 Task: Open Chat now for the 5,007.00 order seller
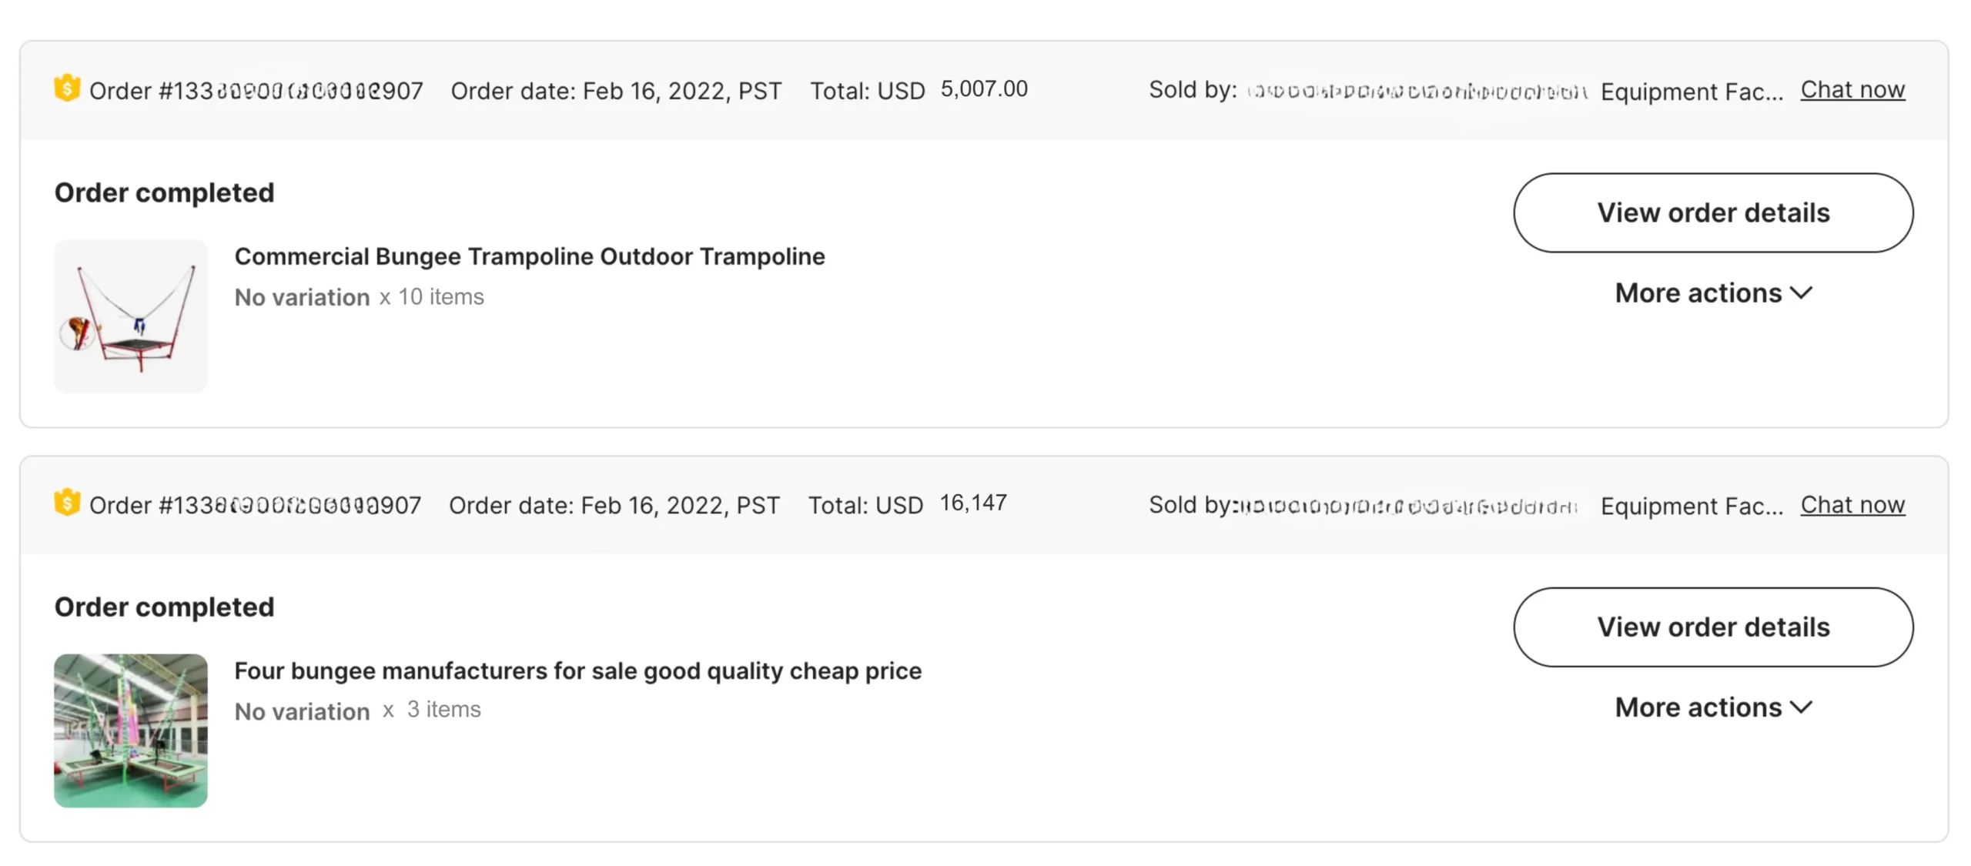click(x=1852, y=90)
